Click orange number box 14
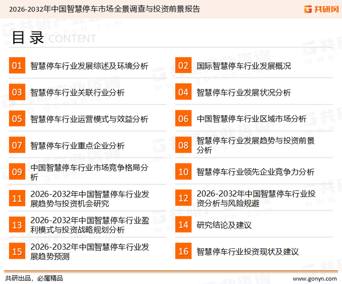 (183, 225)
